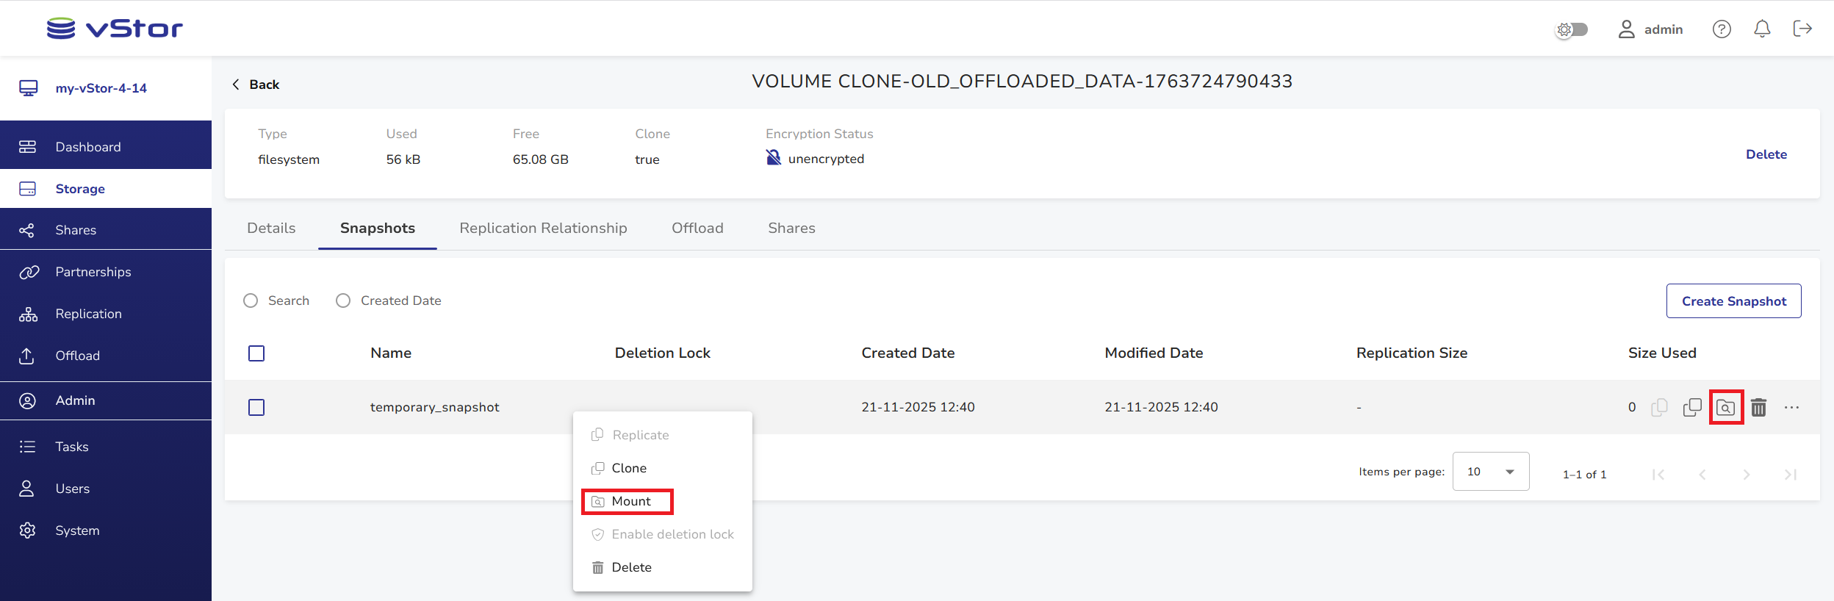The image size is (1834, 601).
Task: Click the trash icon for temporary_snapshot
Action: click(1758, 407)
